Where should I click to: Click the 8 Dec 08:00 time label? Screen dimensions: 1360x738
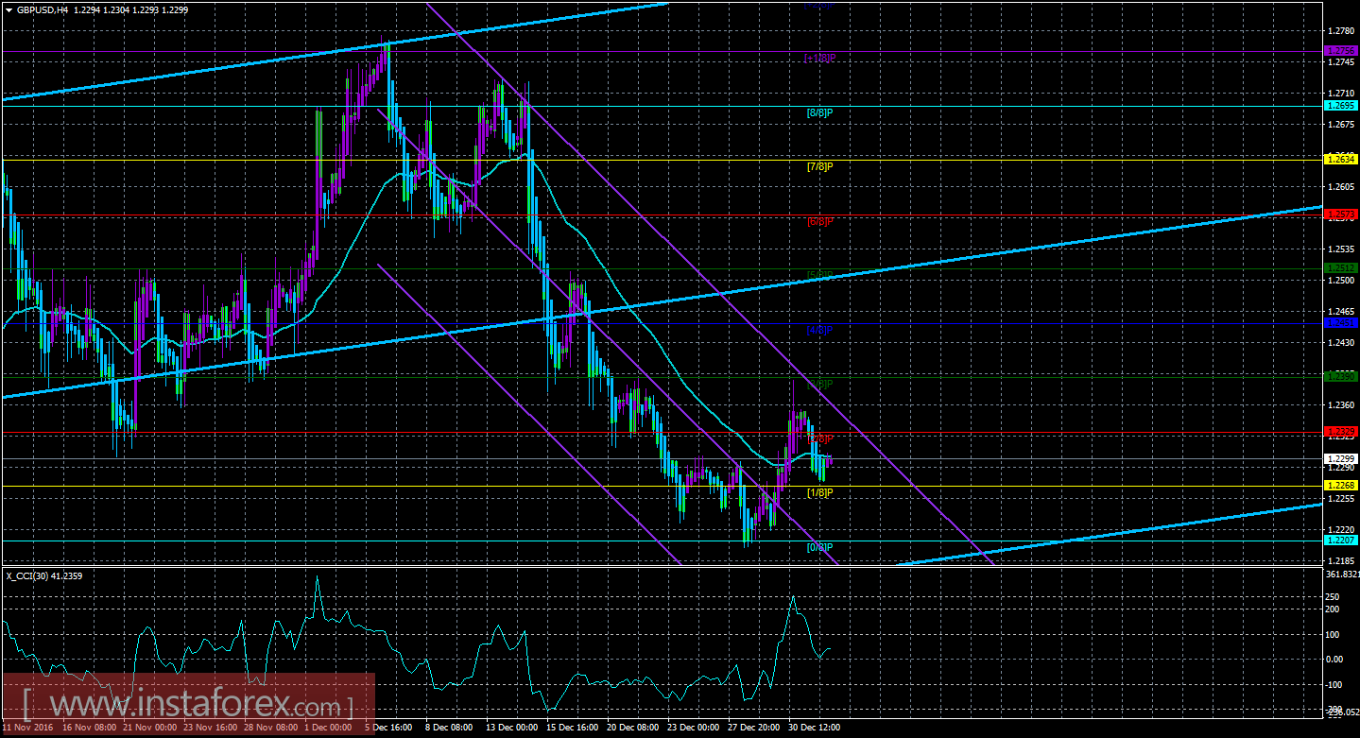(x=449, y=729)
